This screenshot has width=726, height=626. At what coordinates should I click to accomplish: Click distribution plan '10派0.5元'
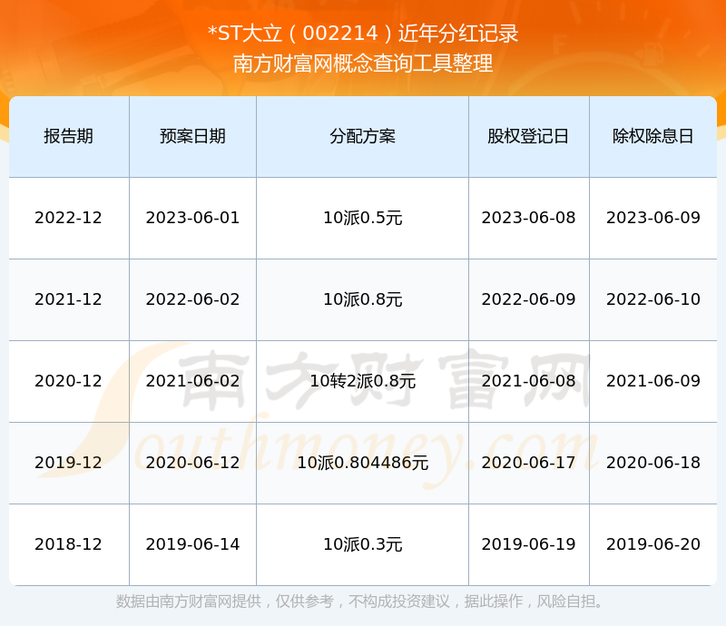(x=362, y=218)
